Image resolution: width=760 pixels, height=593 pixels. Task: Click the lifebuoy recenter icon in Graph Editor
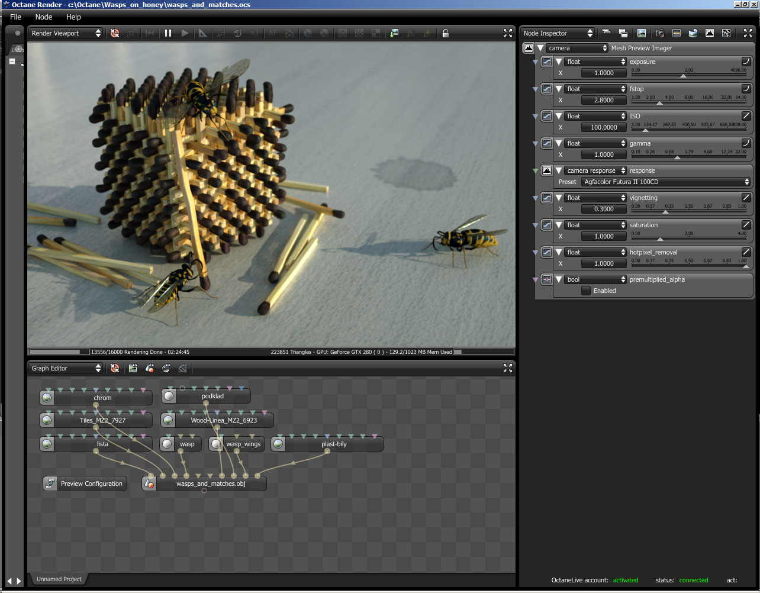115,368
